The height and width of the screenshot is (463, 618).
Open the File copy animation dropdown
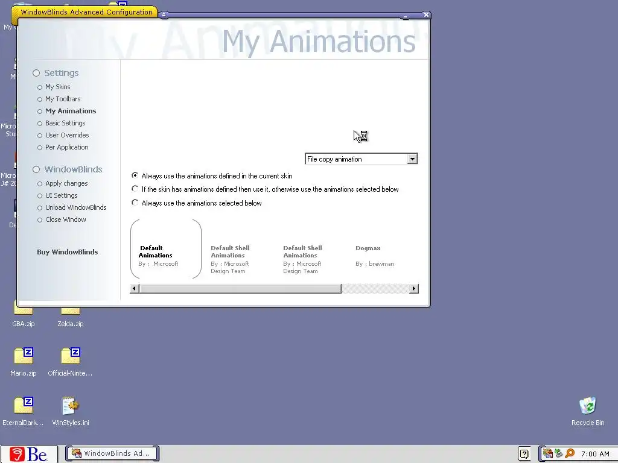(x=412, y=159)
